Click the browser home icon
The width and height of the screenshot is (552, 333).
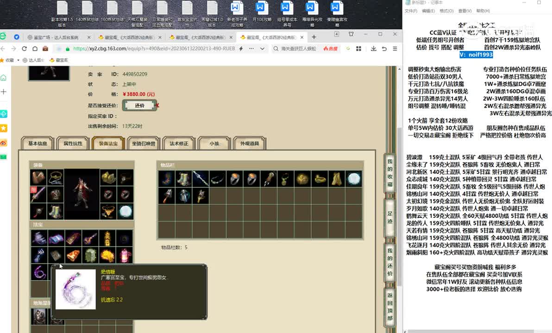[x=35, y=49]
